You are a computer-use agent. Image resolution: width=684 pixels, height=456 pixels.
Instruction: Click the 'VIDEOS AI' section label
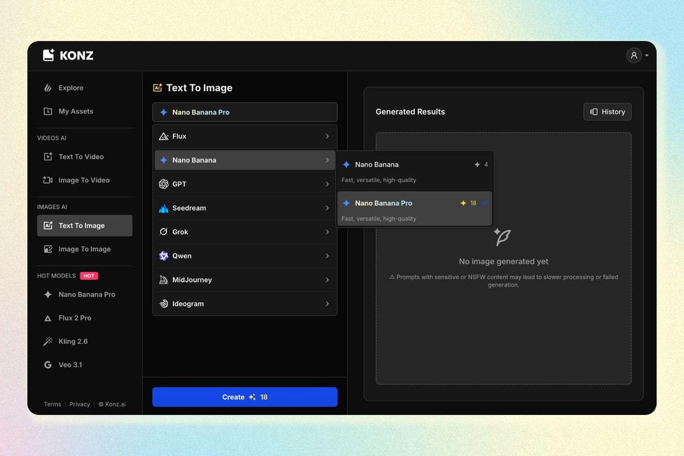coord(52,138)
